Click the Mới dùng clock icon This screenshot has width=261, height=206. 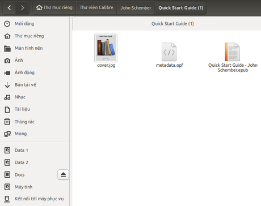(7, 24)
